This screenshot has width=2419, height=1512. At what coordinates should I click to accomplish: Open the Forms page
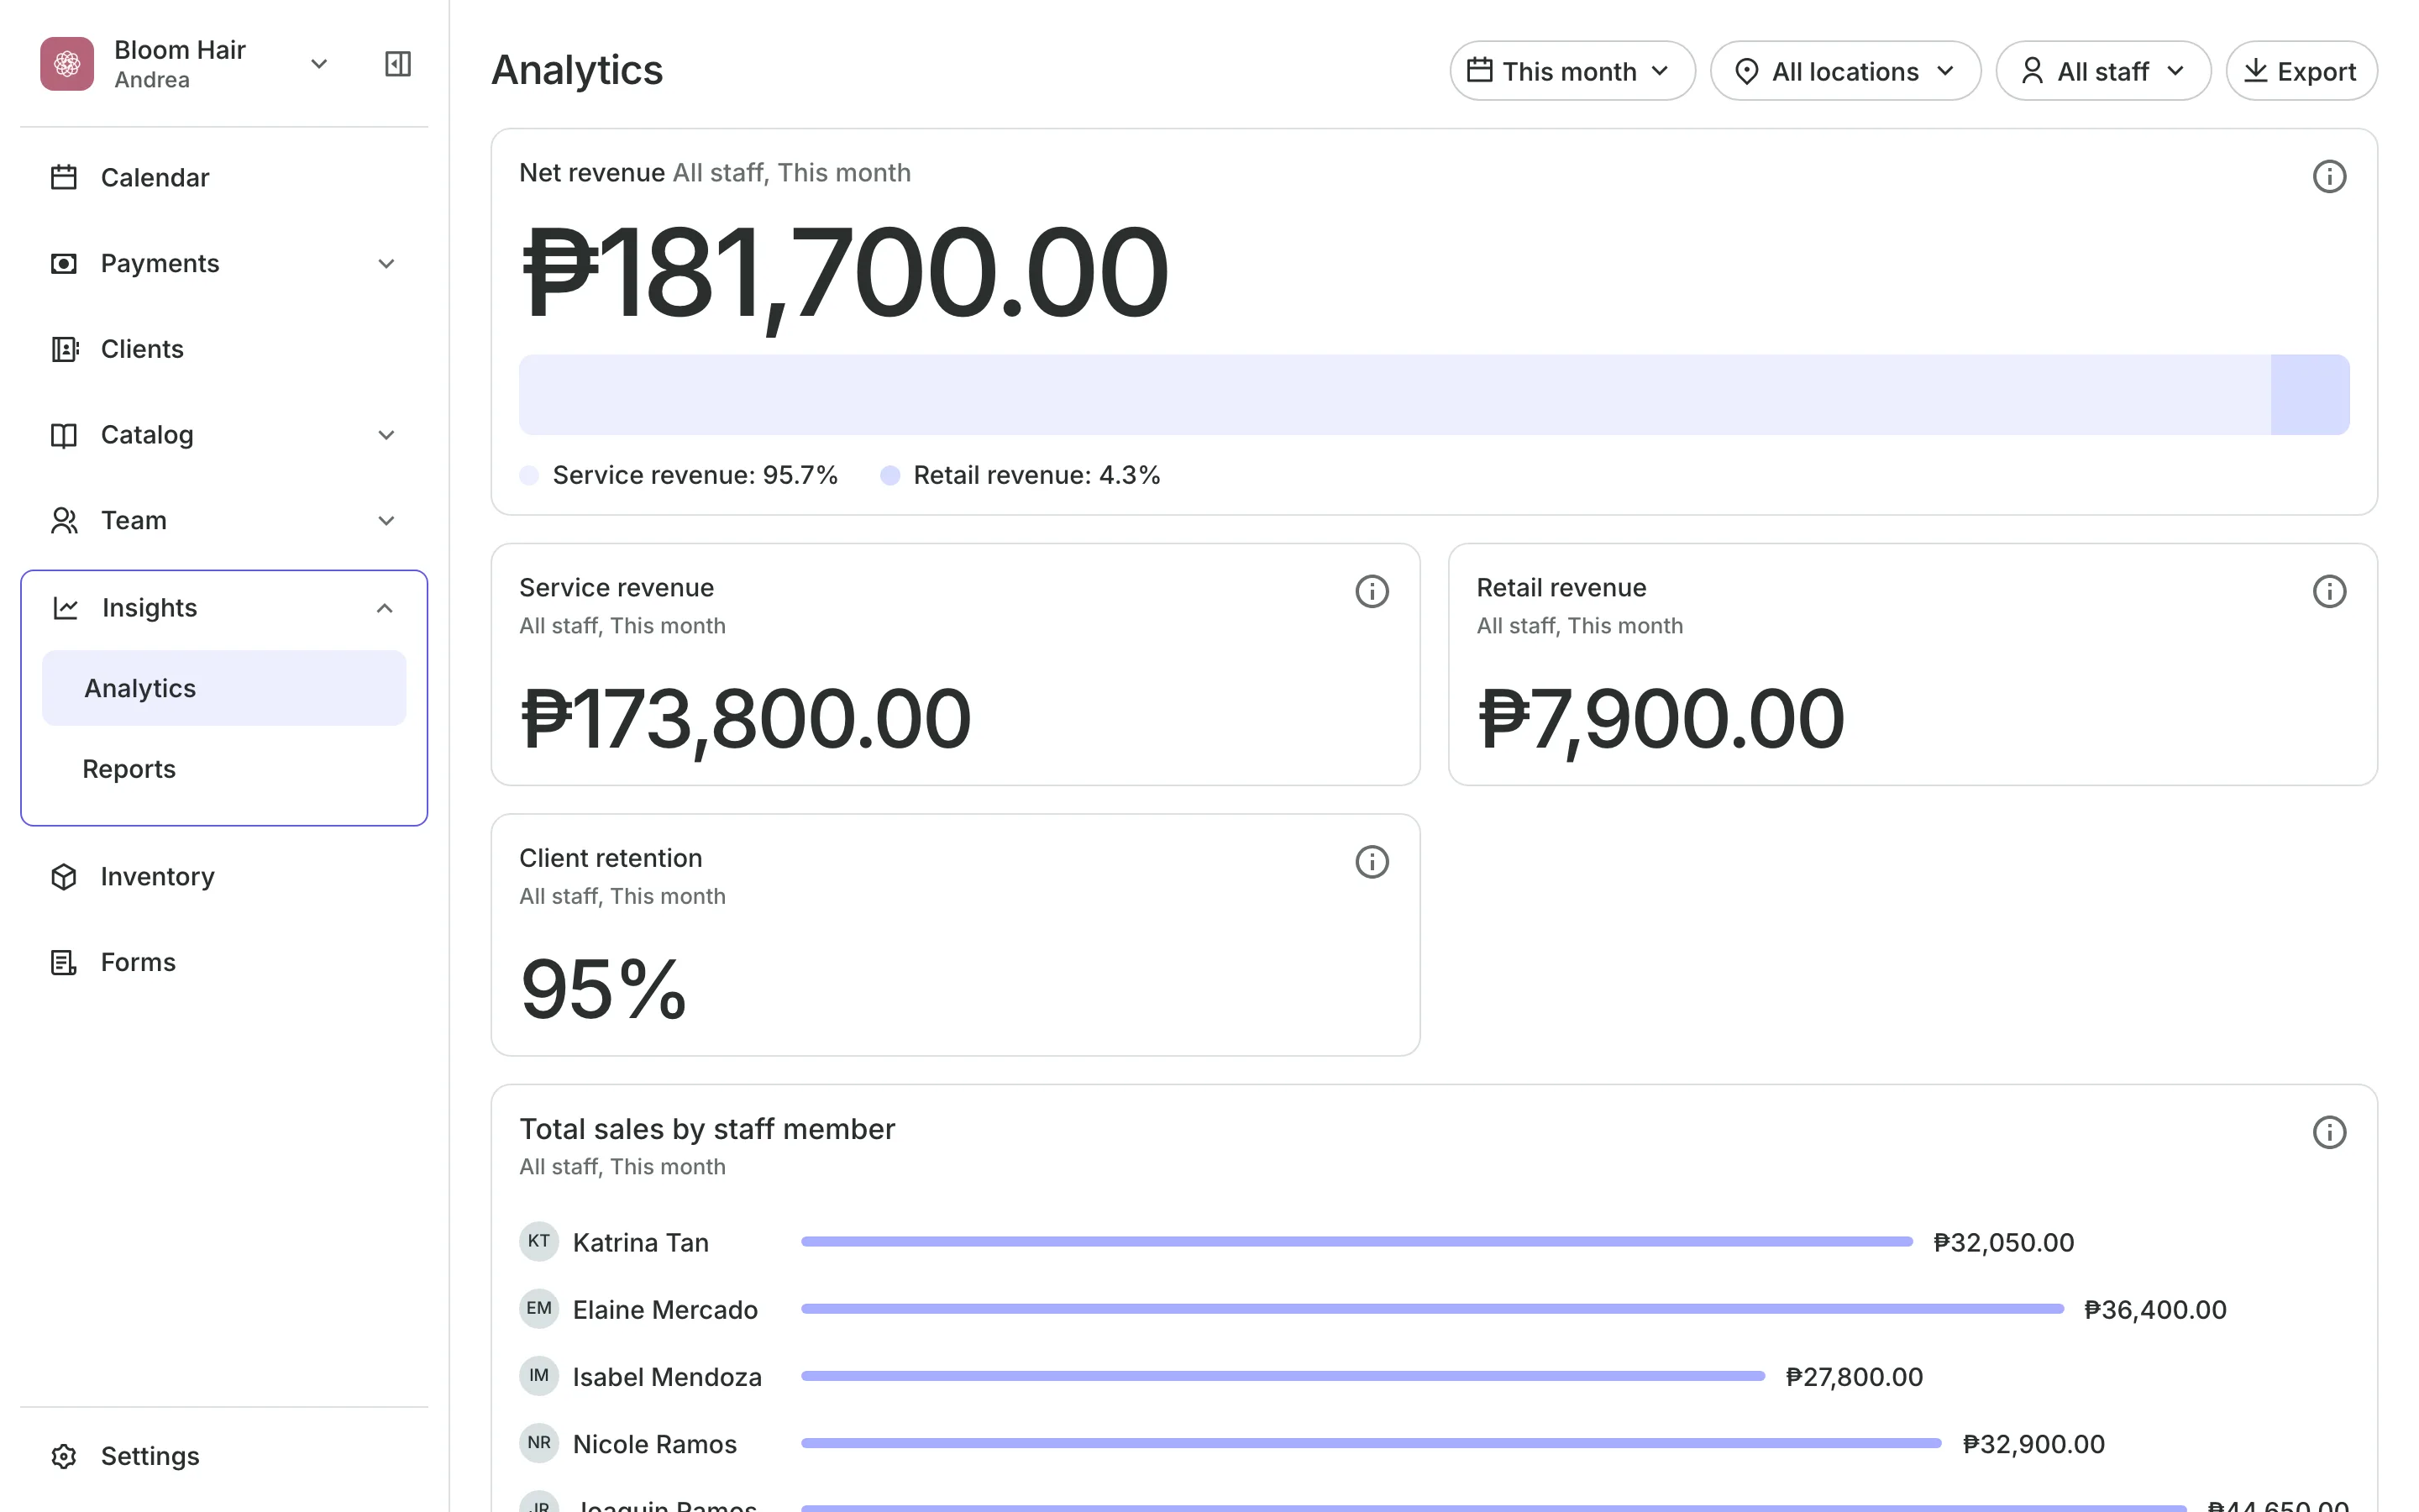pos(224,962)
